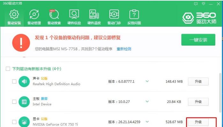
Task: Click the 528.67 MB size text
Action: tap(174, 122)
